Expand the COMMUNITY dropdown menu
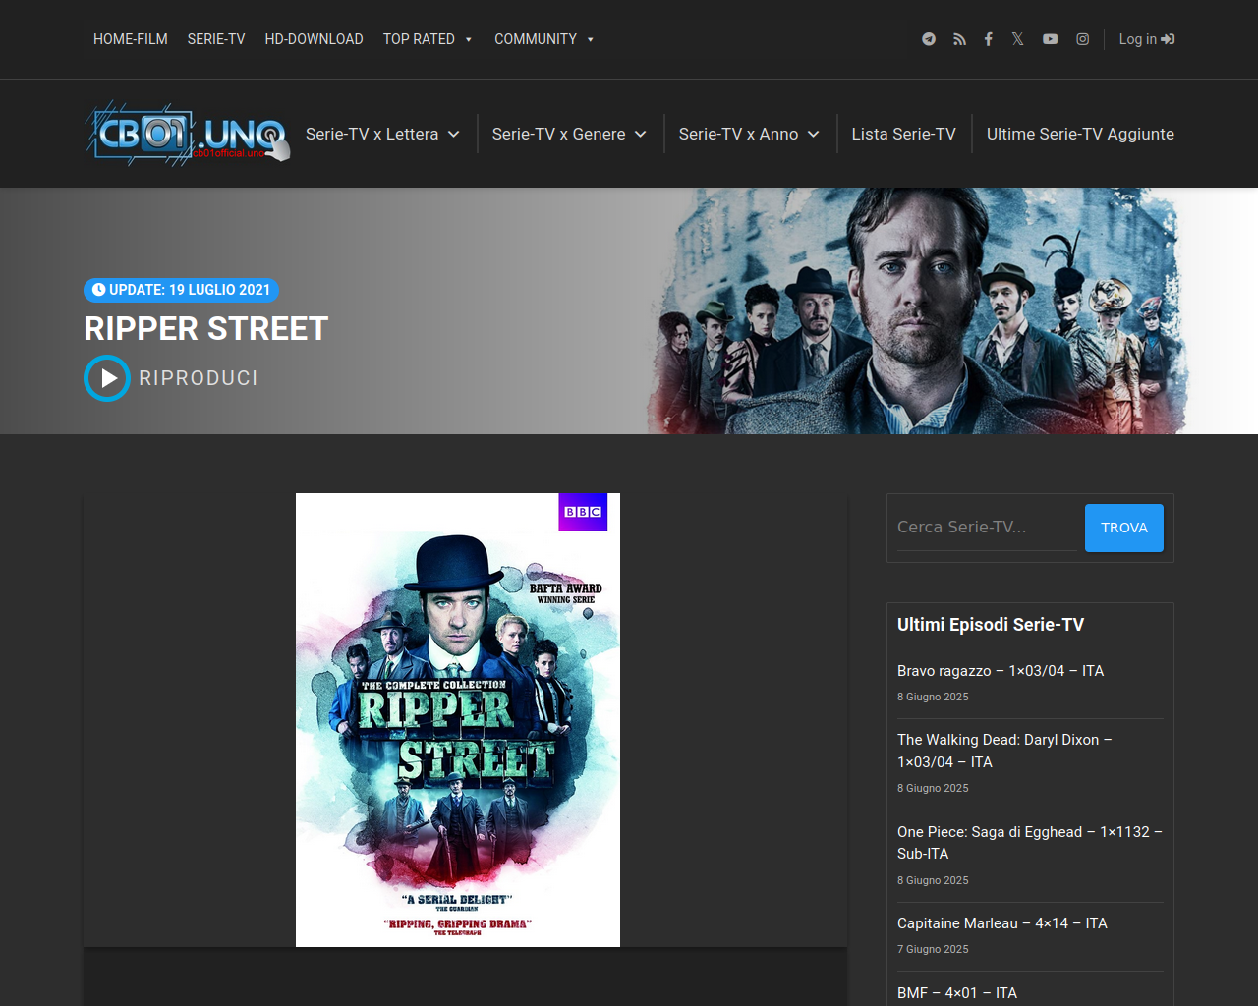The width and height of the screenshot is (1258, 1006). pos(544,39)
